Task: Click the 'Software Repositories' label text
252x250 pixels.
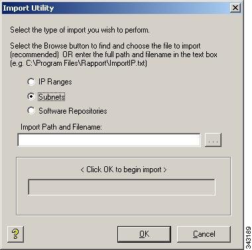Action: tap(73, 111)
